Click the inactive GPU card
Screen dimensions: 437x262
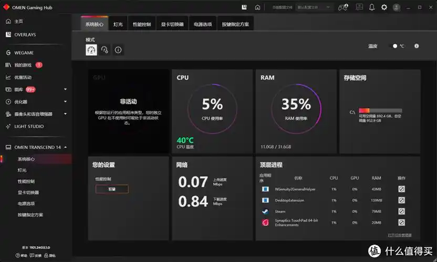tap(129, 111)
